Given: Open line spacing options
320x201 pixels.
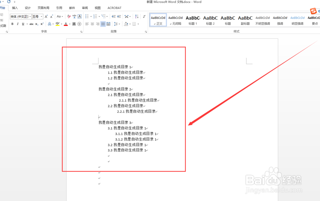Looking at the screenshot, I should (x=116, y=24).
